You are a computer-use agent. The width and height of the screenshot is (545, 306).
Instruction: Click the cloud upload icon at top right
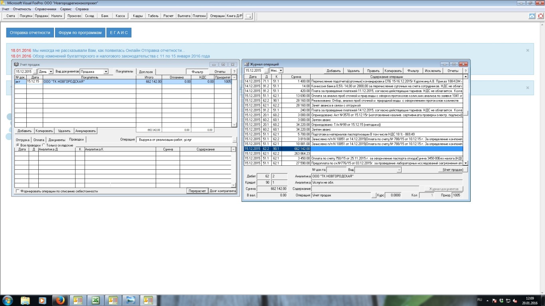532,16
